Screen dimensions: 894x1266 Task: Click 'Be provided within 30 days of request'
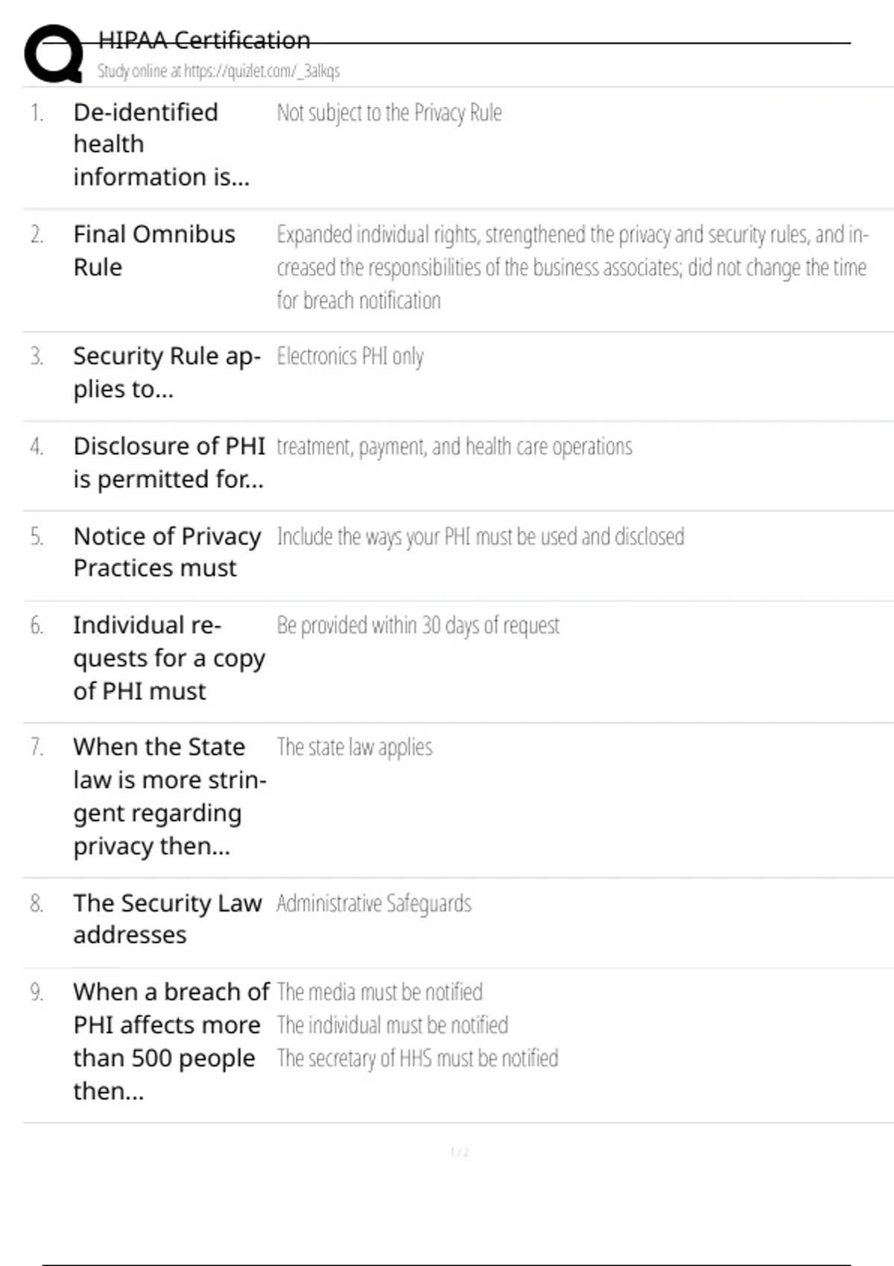418,626
